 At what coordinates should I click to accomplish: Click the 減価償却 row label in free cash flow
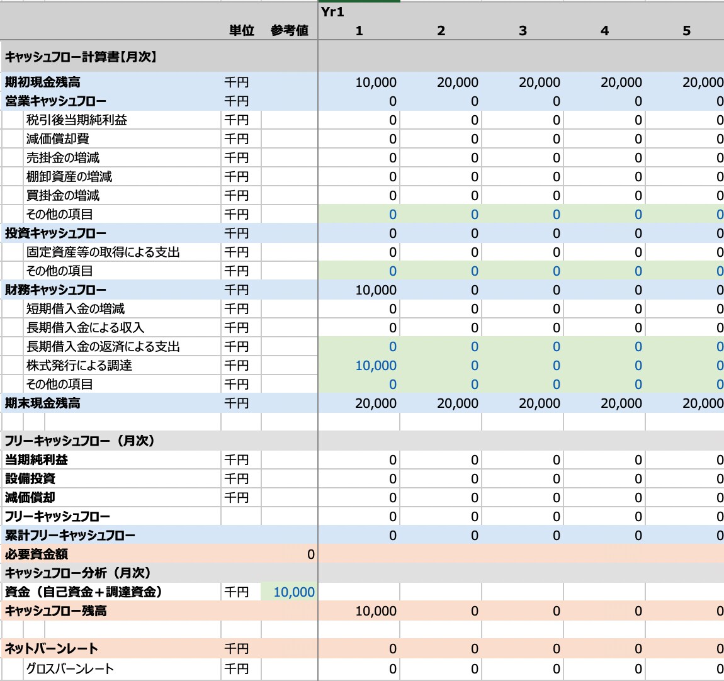click(x=30, y=498)
